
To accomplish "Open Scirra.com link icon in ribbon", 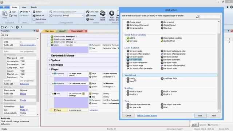I will [87, 12].
